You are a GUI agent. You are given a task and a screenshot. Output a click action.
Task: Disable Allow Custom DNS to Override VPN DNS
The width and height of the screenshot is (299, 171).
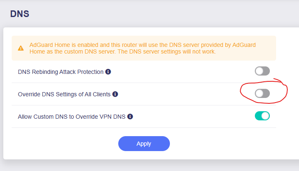[262, 116]
